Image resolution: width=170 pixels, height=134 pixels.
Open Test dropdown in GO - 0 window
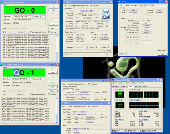pyautogui.click(x=44, y=29)
